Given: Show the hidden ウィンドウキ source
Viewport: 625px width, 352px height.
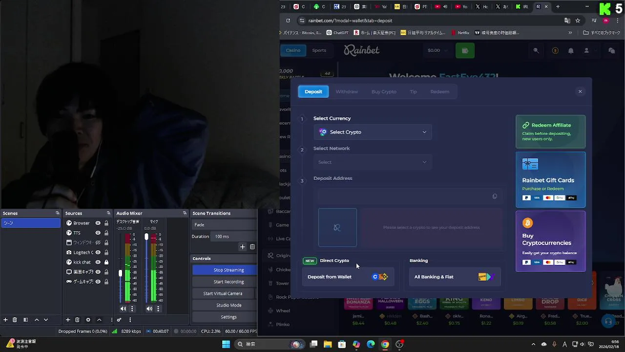Looking at the screenshot, I should 98,242.
